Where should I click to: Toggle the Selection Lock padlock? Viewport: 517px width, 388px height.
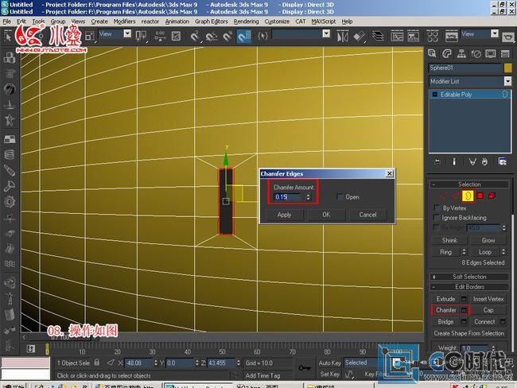(96, 363)
